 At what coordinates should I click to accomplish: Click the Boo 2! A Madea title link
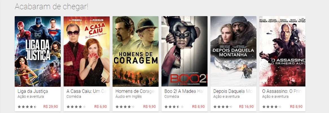point(184,91)
